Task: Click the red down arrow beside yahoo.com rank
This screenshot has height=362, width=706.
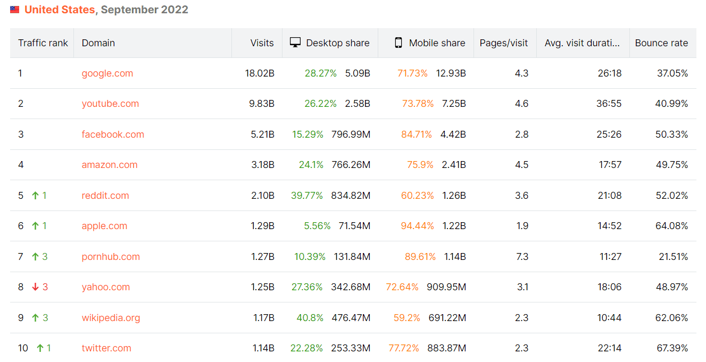Action: click(35, 287)
